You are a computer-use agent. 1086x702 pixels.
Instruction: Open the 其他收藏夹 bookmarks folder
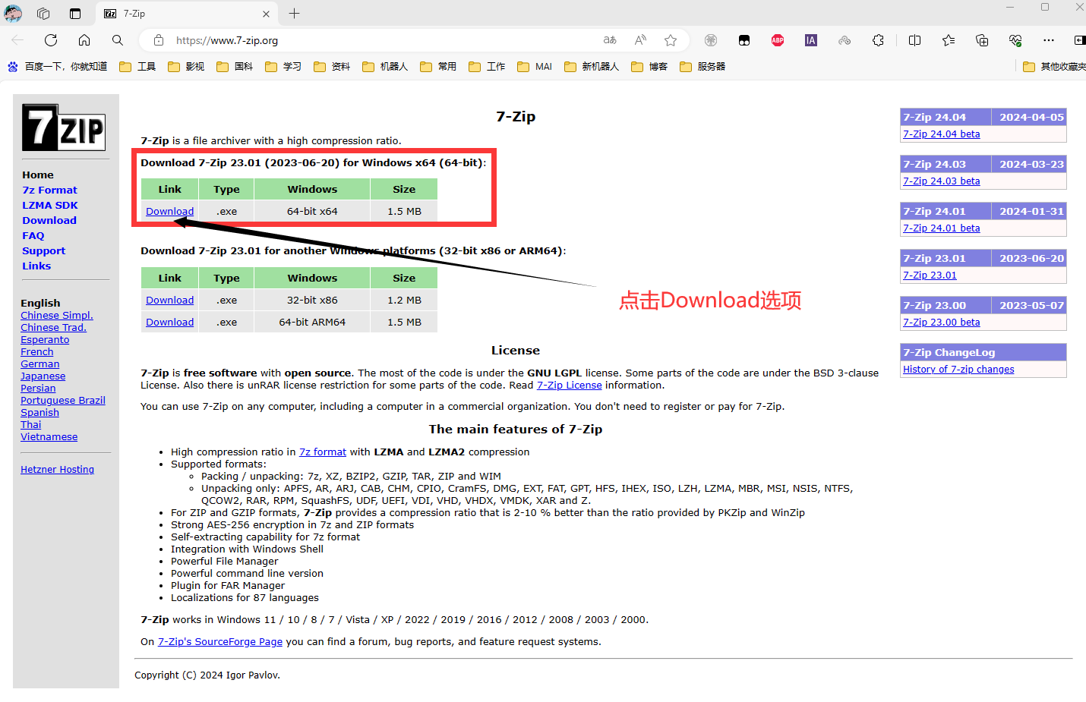tap(1055, 67)
